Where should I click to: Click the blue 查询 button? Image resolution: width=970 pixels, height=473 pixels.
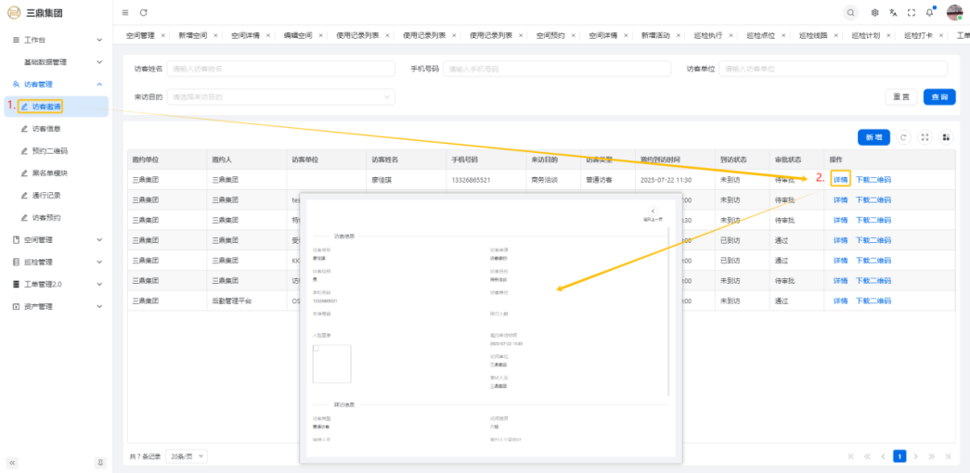[x=939, y=96]
